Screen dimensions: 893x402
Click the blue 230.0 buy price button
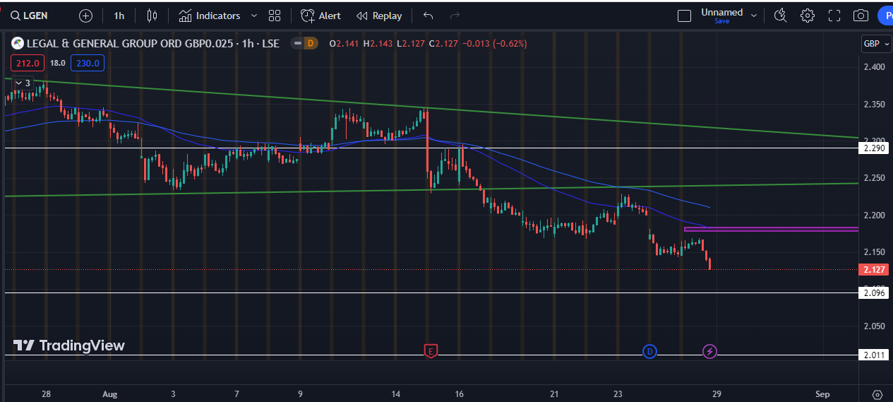pos(88,63)
